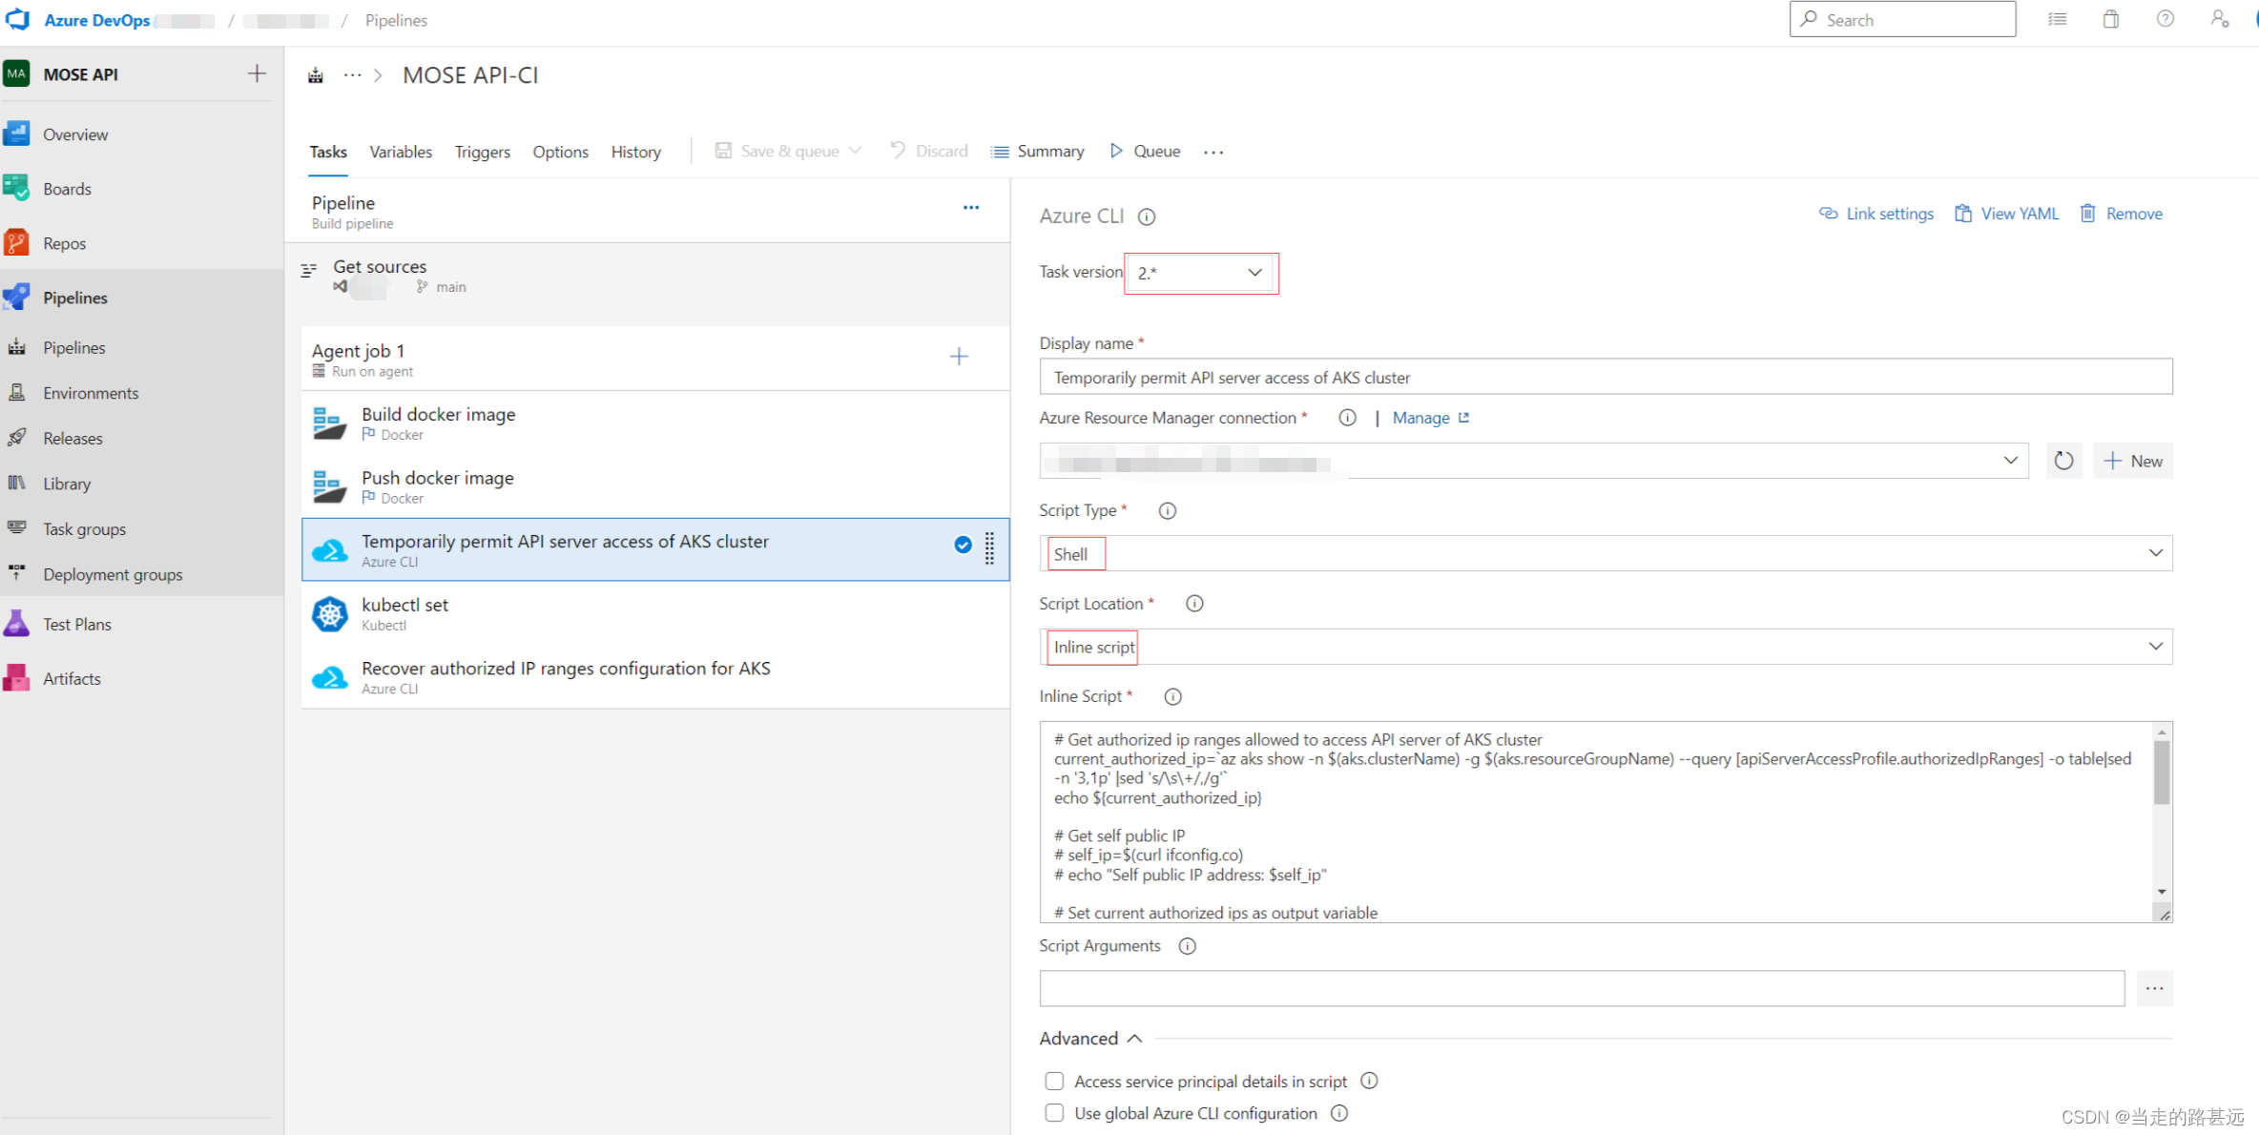Click the New button for a connection
Image resolution: width=2259 pixels, height=1135 pixels.
(x=2133, y=461)
